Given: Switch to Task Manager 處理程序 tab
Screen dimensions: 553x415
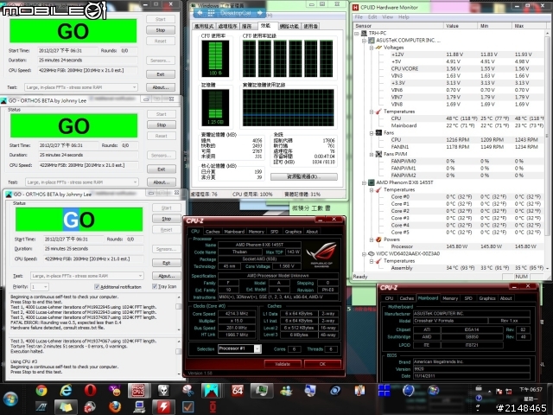Looking at the screenshot, I should (x=227, y=26).
